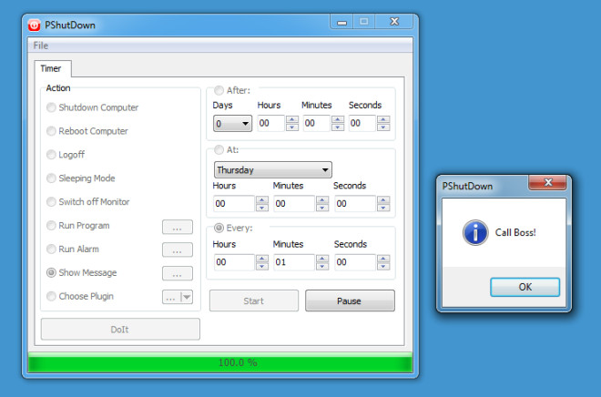601x397 pixels.
Task: Click the Every Seconds input field
Action: [355, 262]
